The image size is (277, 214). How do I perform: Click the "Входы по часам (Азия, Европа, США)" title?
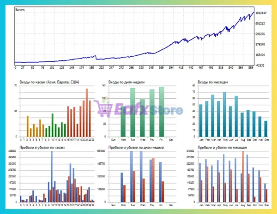49,82
